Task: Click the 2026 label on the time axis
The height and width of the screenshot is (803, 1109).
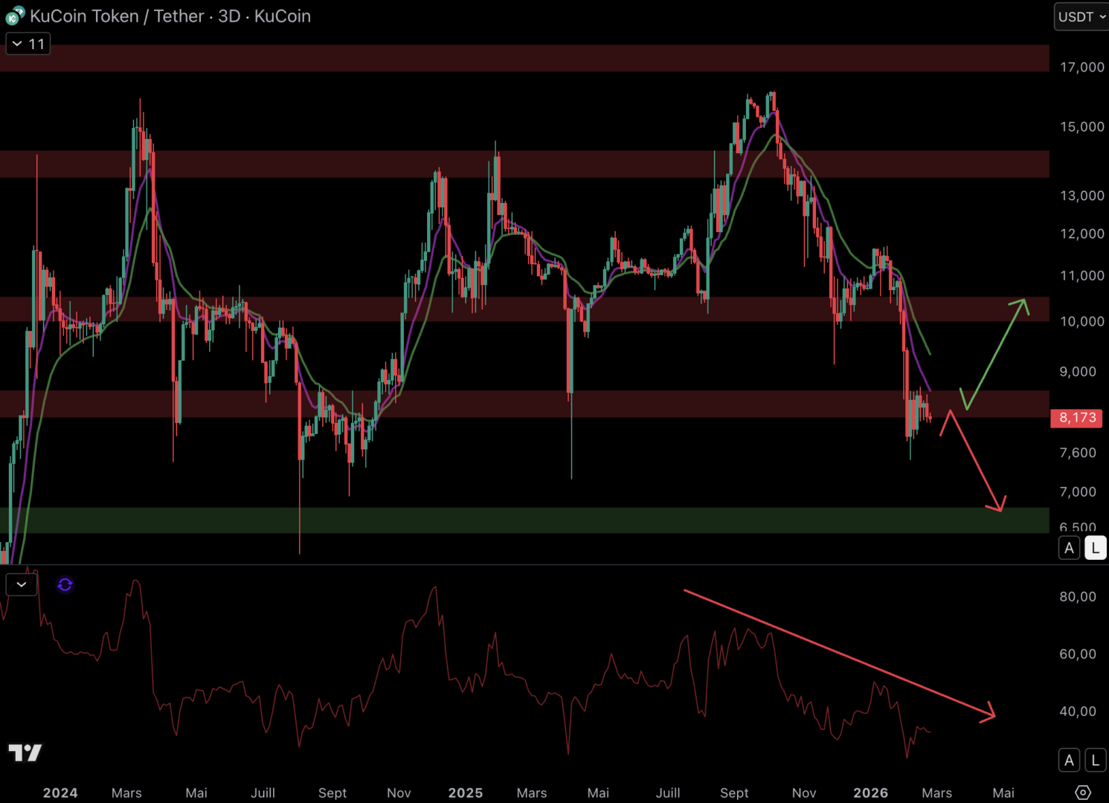Action: point(870,793)
